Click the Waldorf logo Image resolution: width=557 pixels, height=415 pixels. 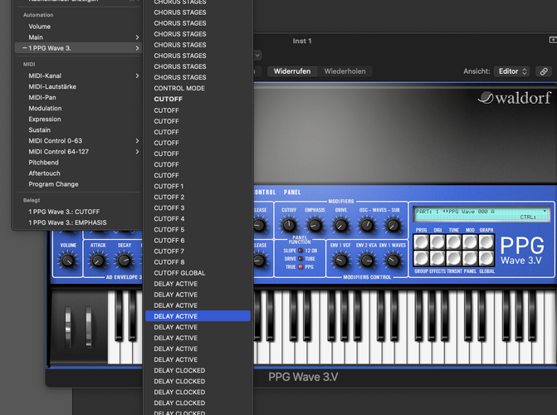click(x=515, y=99)
